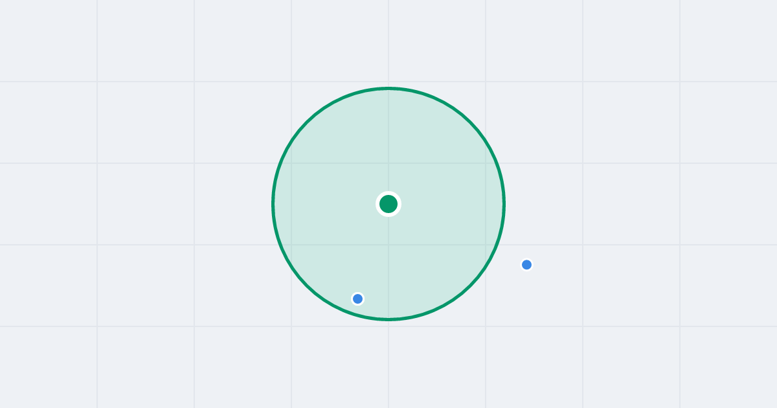The width and height of the screenshot is (777, 408).
Task: Click the empty background left of the circle
Action: tap(142, 204)
